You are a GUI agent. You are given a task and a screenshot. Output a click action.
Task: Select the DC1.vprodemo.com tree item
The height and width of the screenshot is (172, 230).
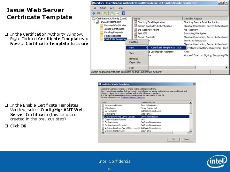(x=111, y=22)
